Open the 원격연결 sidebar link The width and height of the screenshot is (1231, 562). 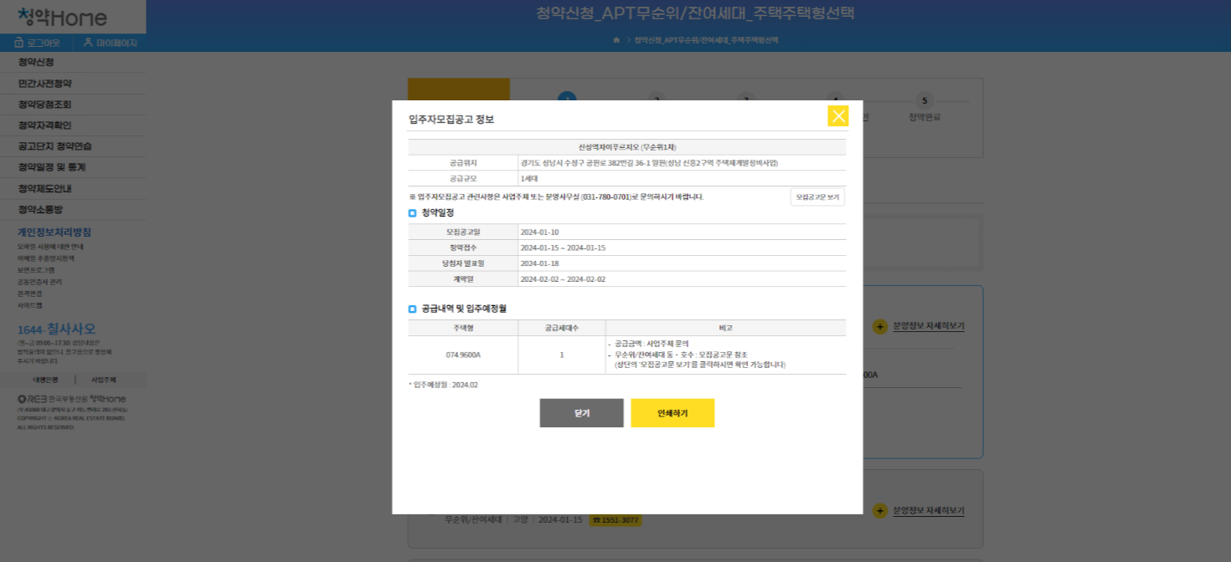click(29, 294)
